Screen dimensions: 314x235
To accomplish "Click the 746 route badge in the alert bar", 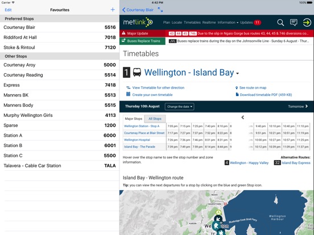I will coord(193,33).
